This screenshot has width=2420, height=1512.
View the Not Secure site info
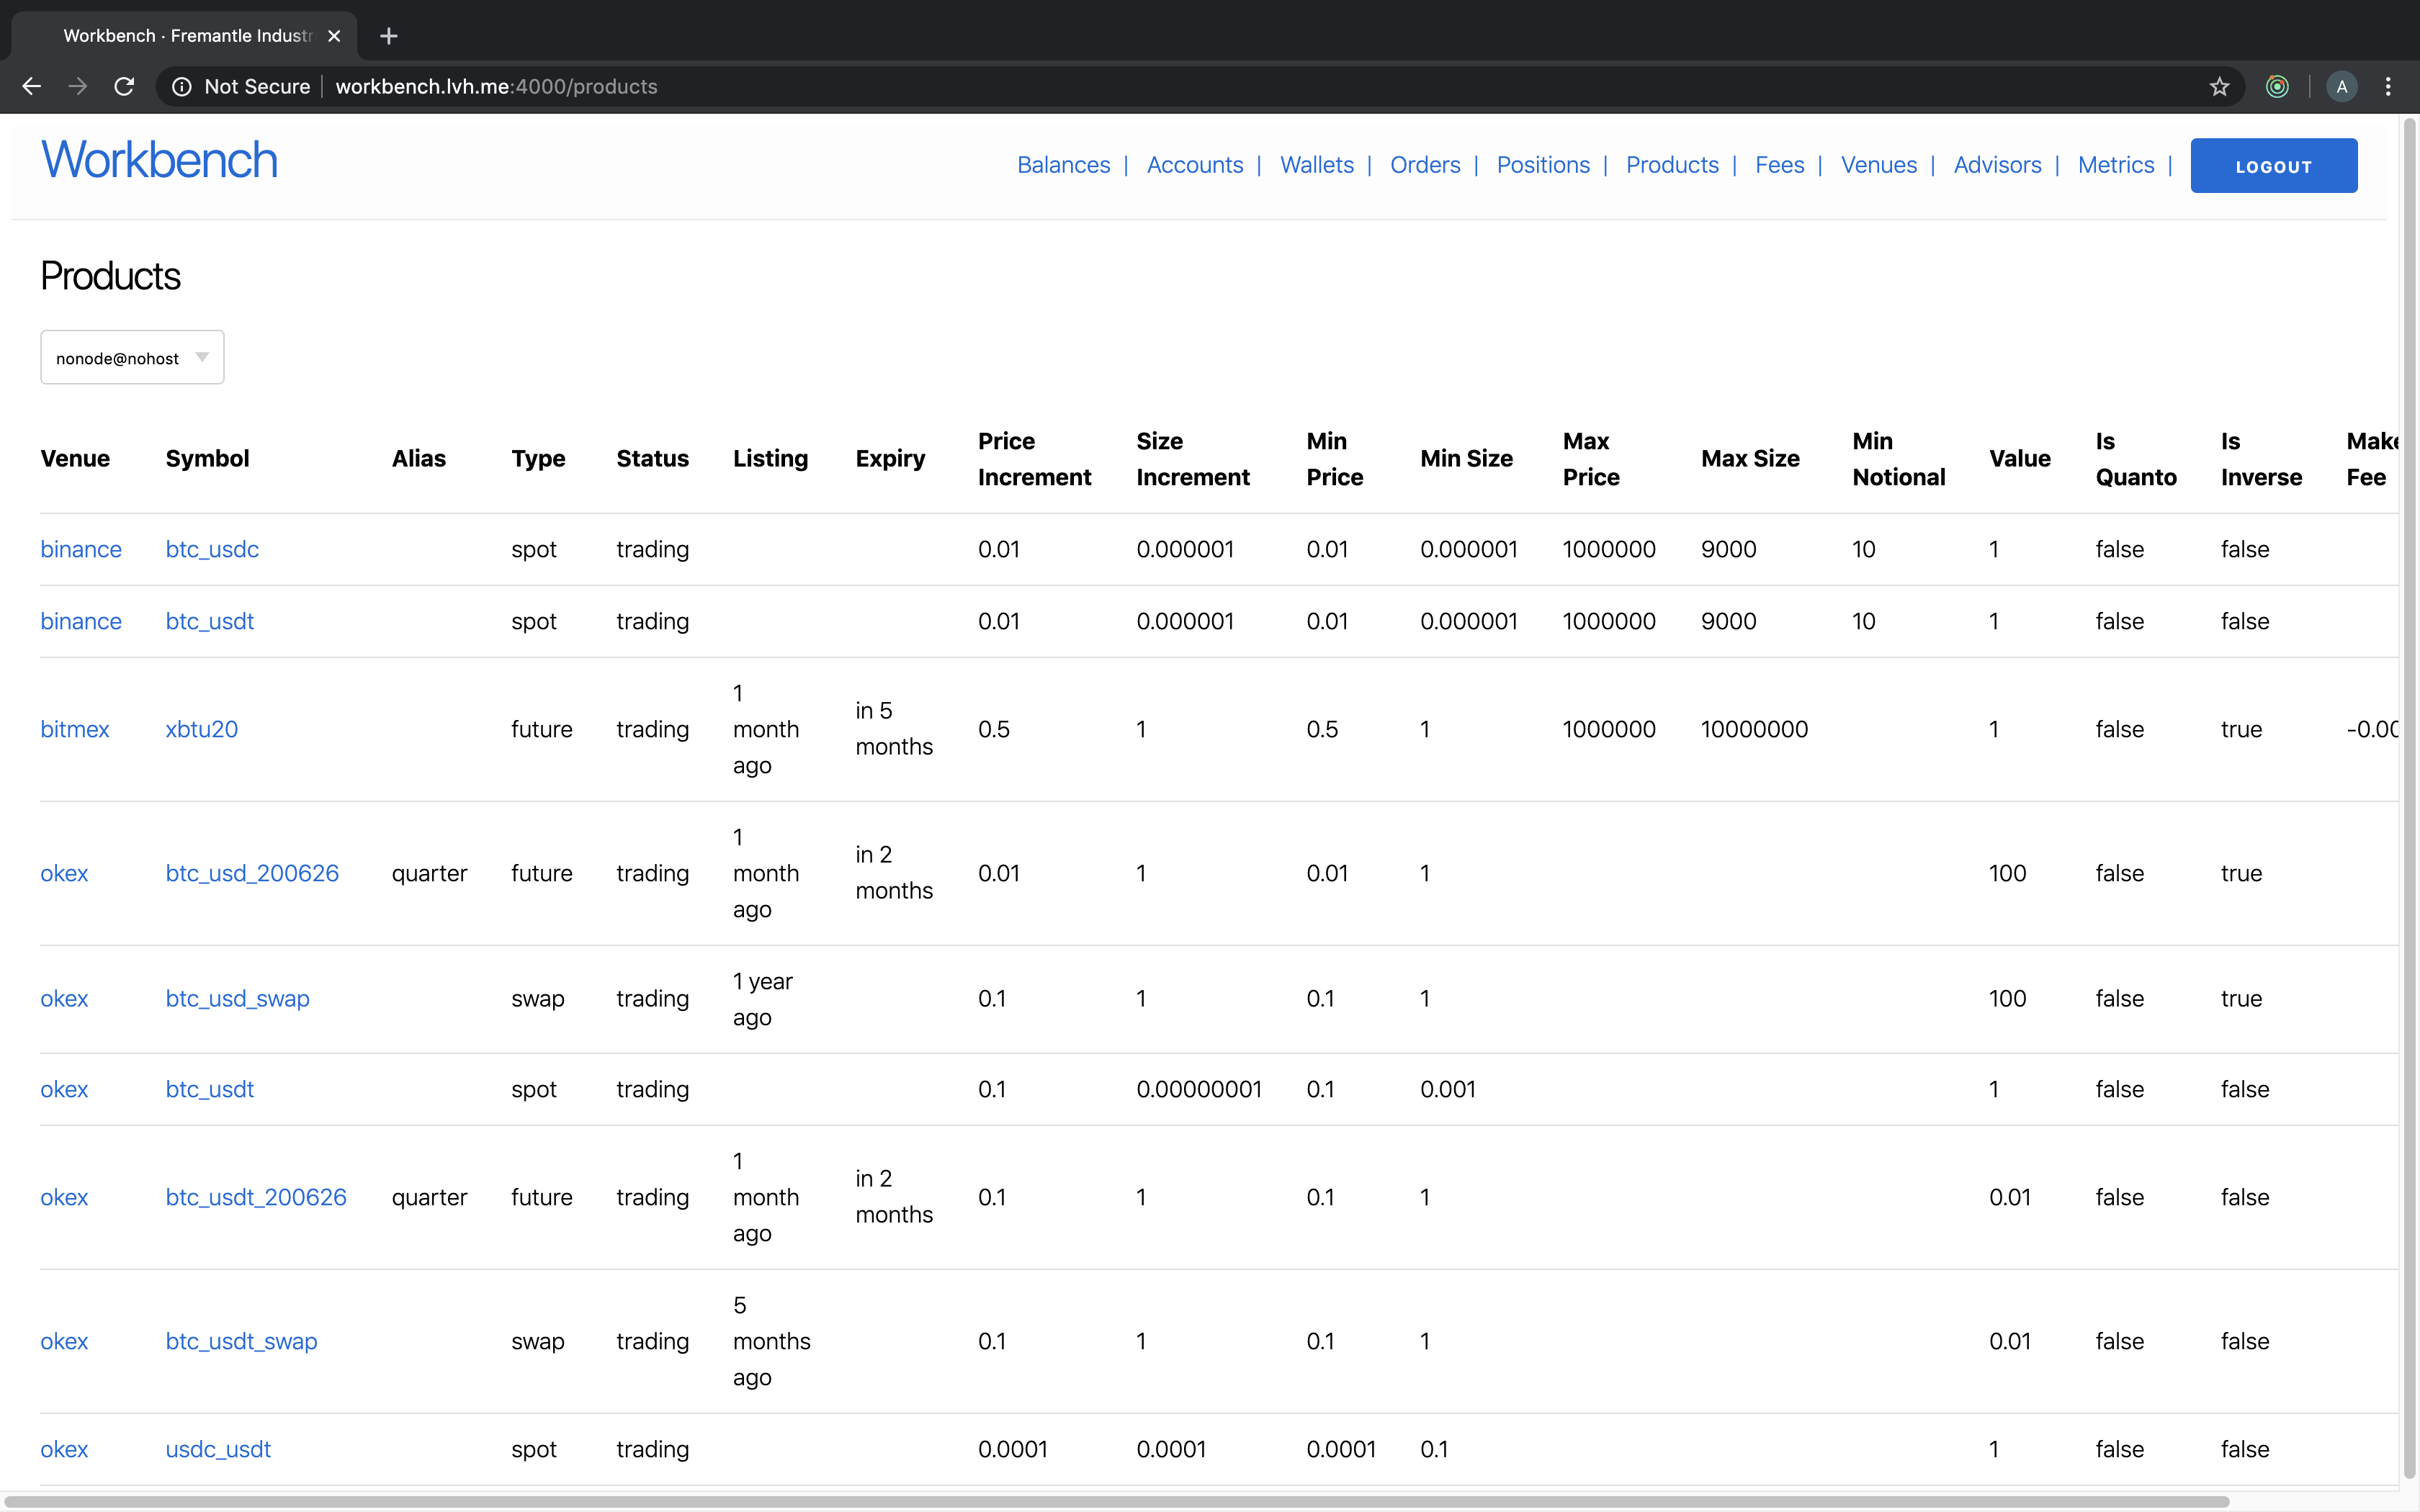tap(241, 87)
